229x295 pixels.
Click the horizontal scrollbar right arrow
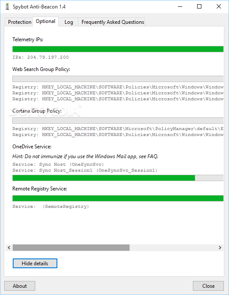220,247
